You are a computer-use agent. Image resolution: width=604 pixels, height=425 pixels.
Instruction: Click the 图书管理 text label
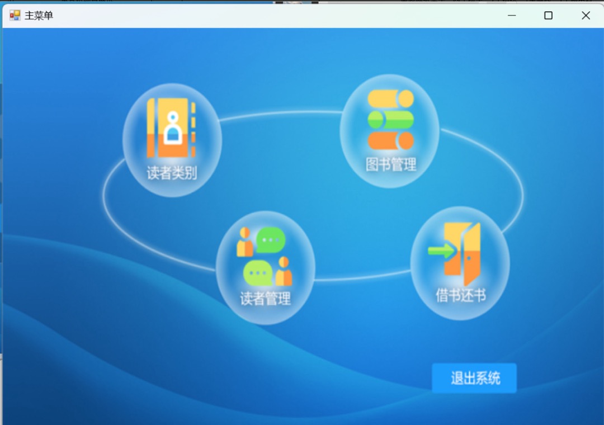[x=391, y=164]
